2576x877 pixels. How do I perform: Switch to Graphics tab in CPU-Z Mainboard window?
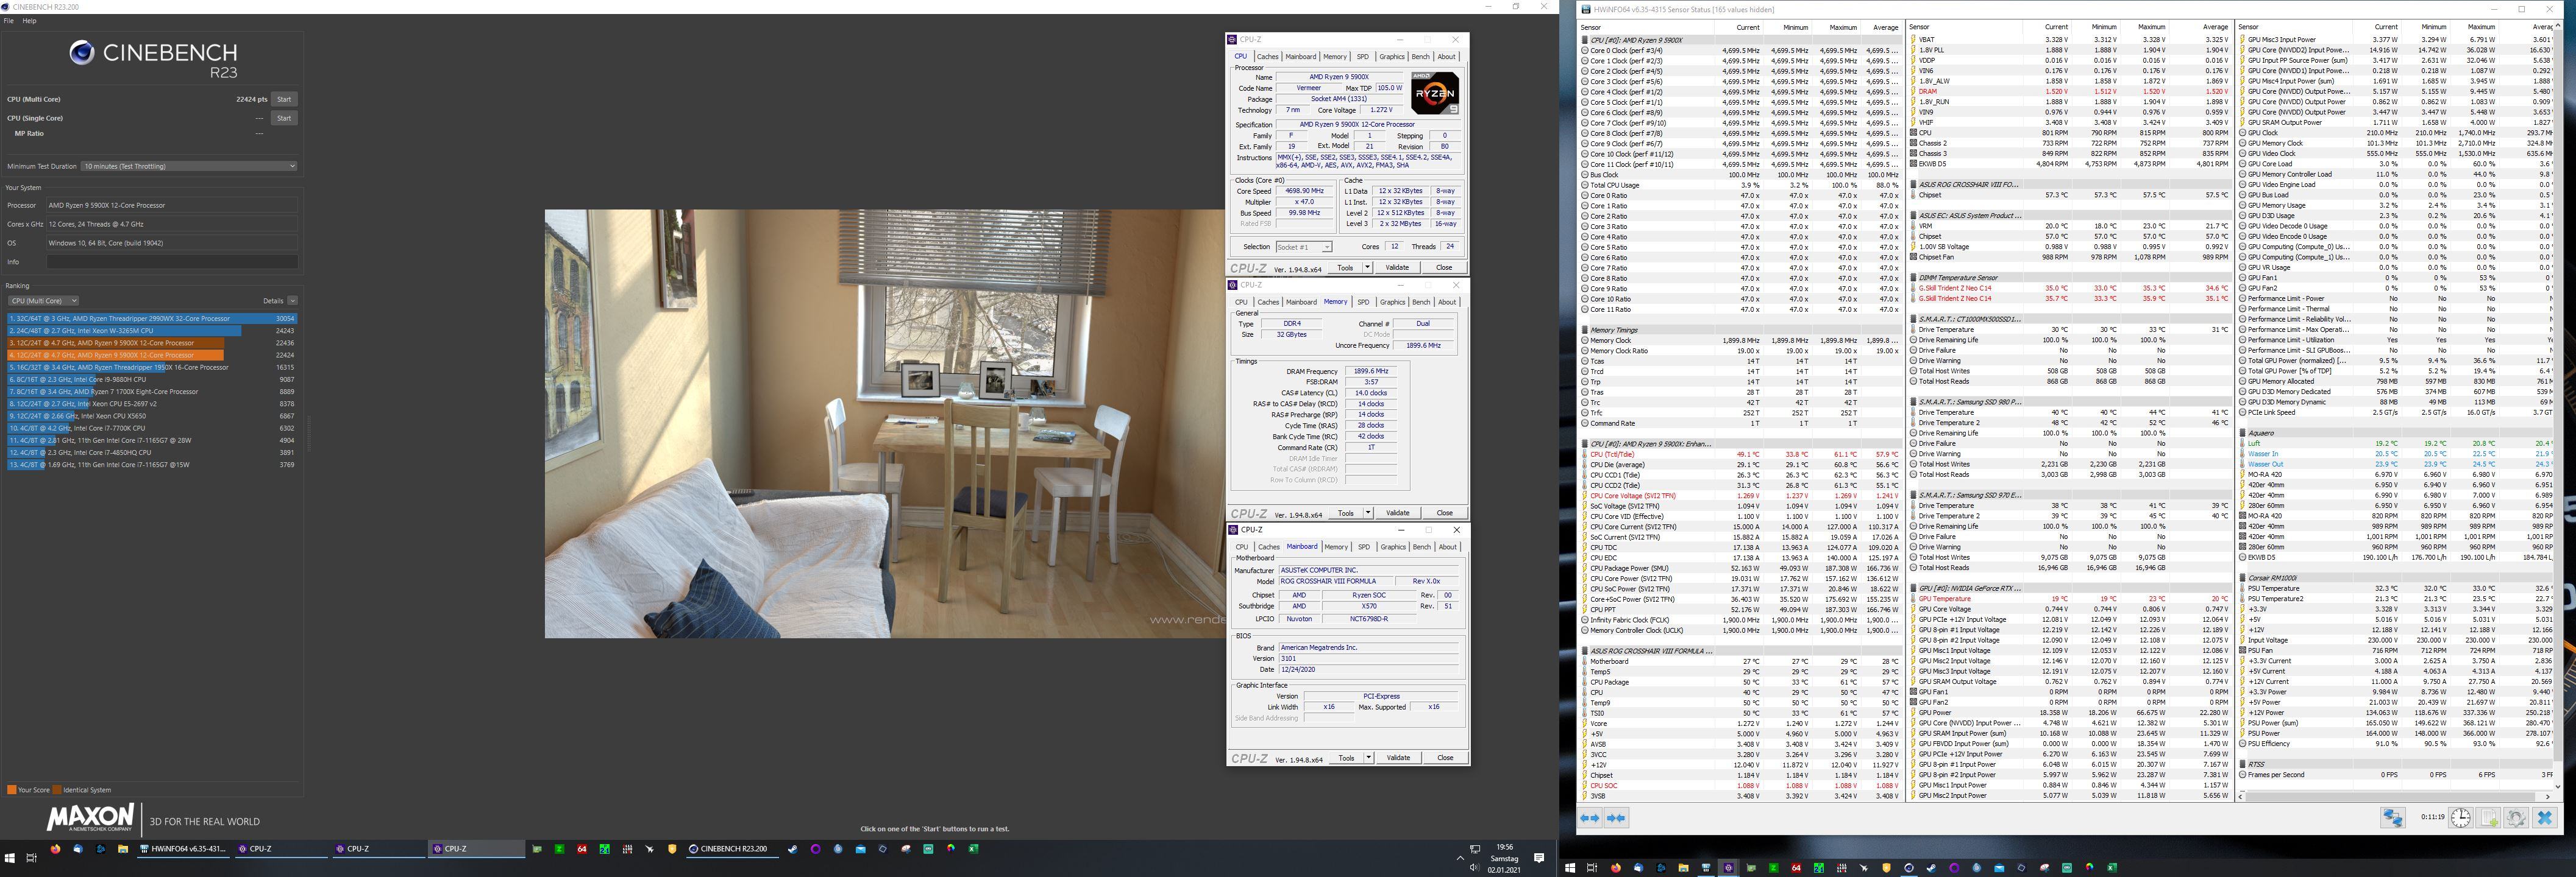tap(1393, 546)
